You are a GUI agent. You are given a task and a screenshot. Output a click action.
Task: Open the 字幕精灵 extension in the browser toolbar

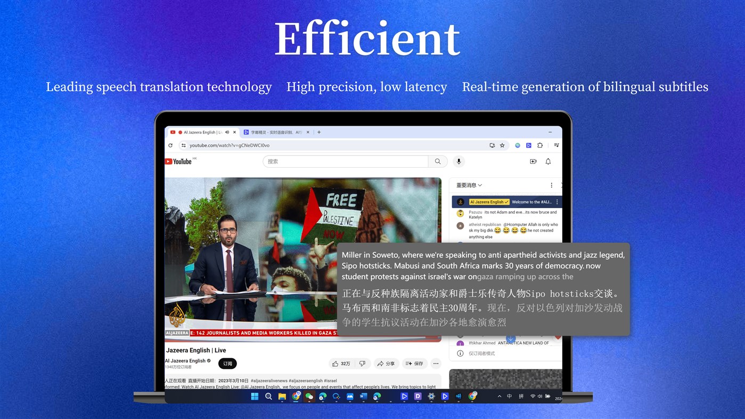pos(529,145)
